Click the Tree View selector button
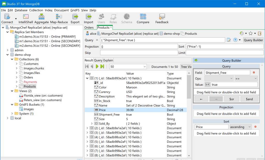 click(x=186, y=67)
